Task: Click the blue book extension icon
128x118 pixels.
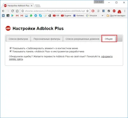Action: [x=104, y=11]
